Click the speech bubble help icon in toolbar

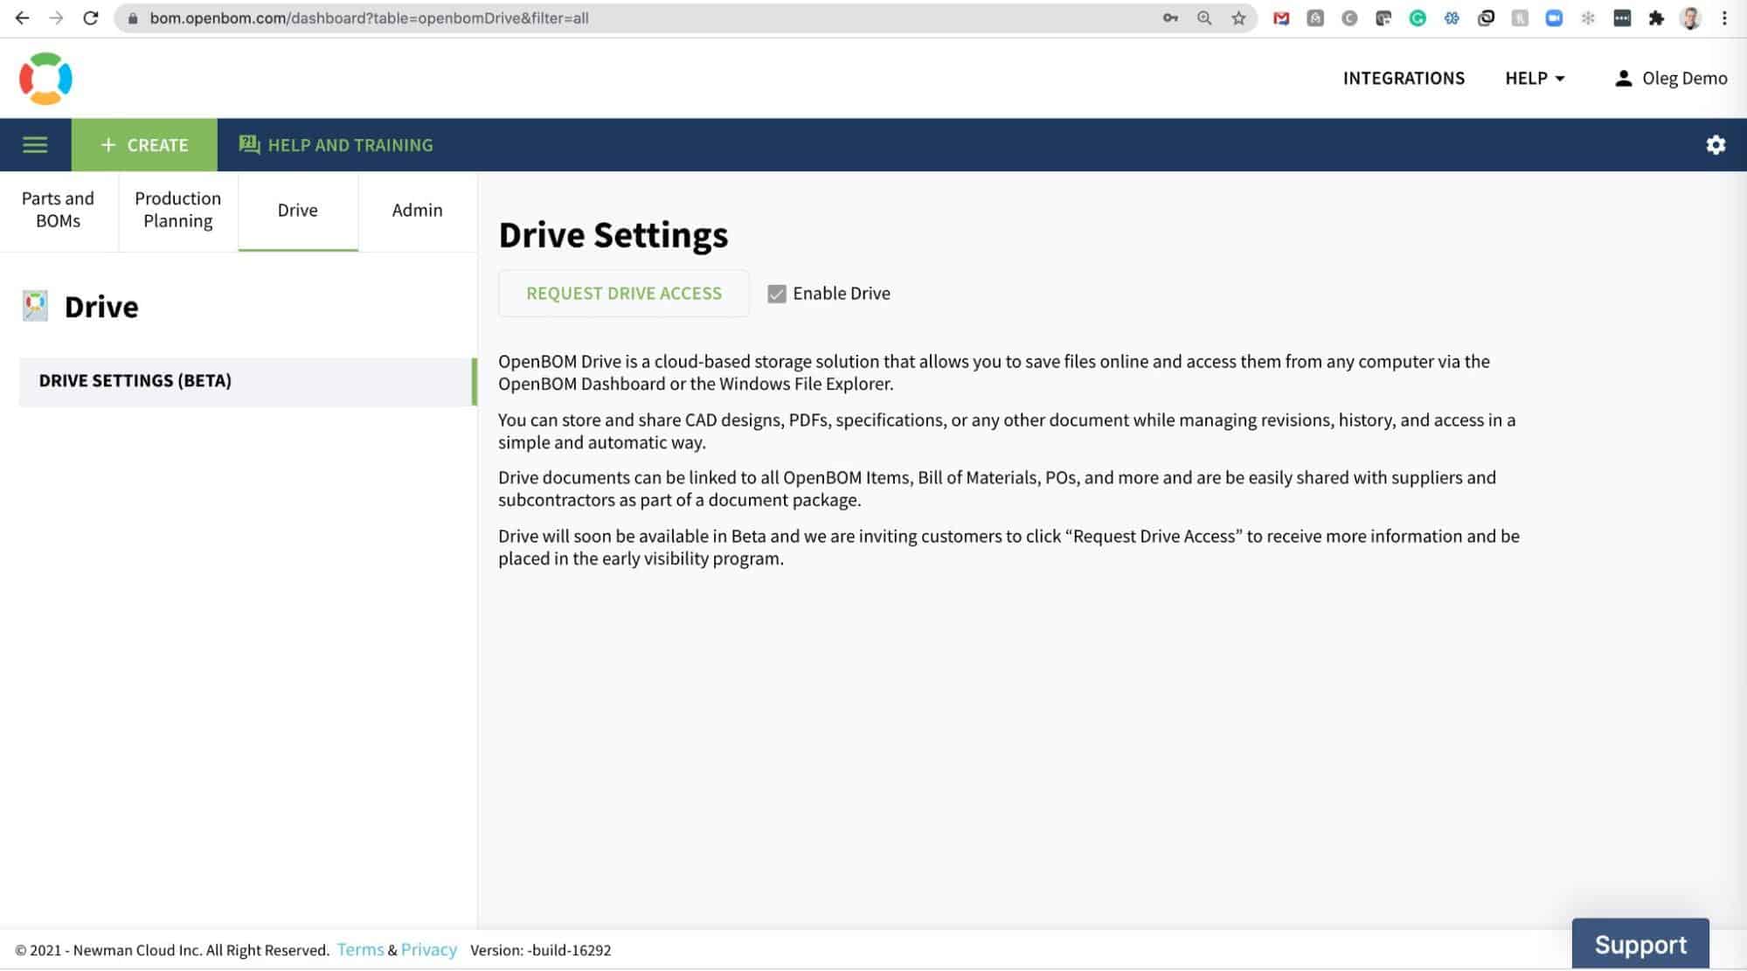tap(249, 144)
